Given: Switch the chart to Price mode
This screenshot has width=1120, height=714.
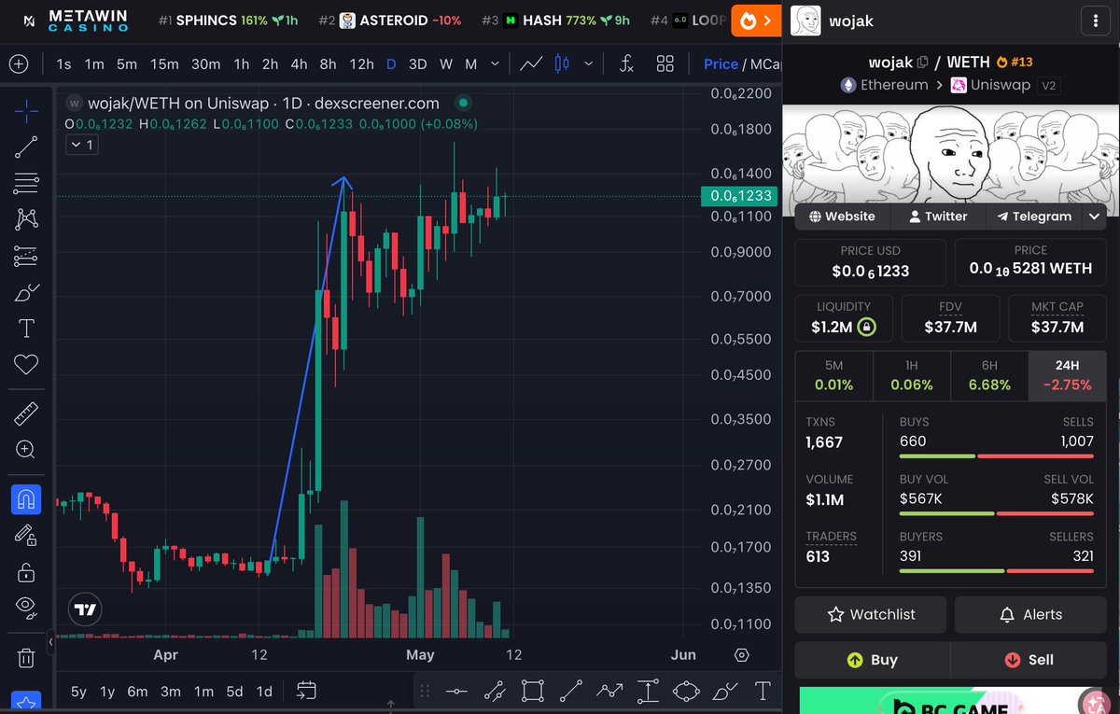Looking at the screenshot, I should point(721,63).
